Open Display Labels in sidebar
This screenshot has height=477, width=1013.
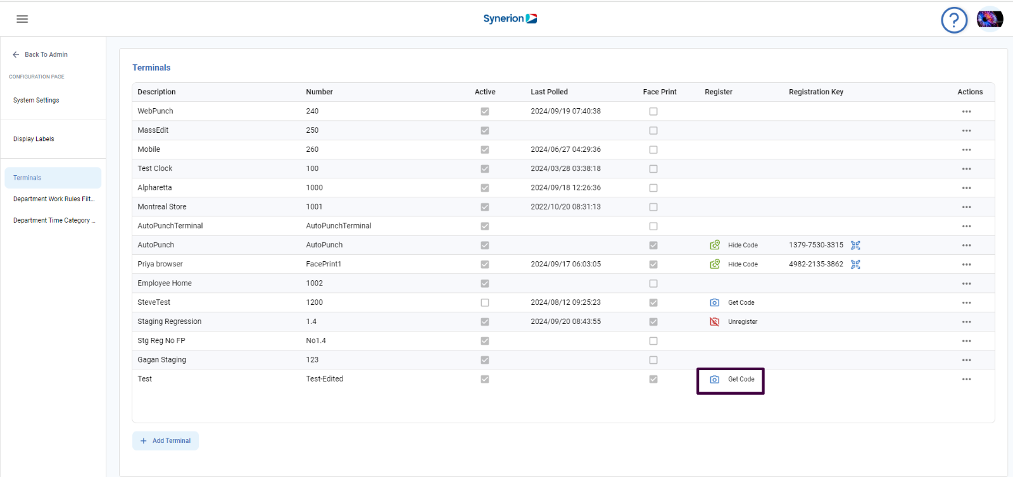coord(34,139)
